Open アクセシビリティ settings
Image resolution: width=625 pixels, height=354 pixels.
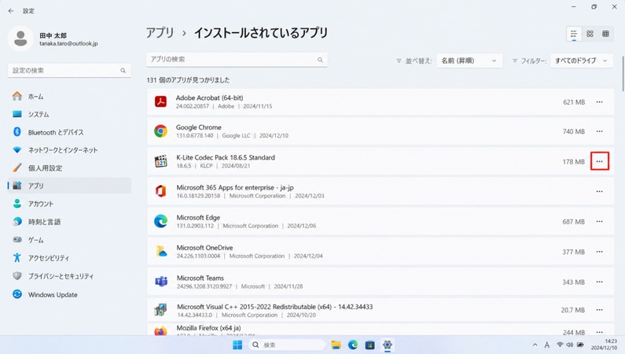[69, 258]
